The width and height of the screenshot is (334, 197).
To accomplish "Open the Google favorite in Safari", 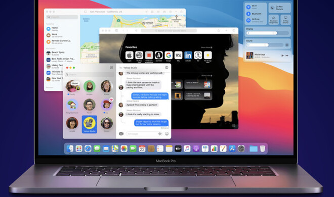I will [x=169, y=55].
